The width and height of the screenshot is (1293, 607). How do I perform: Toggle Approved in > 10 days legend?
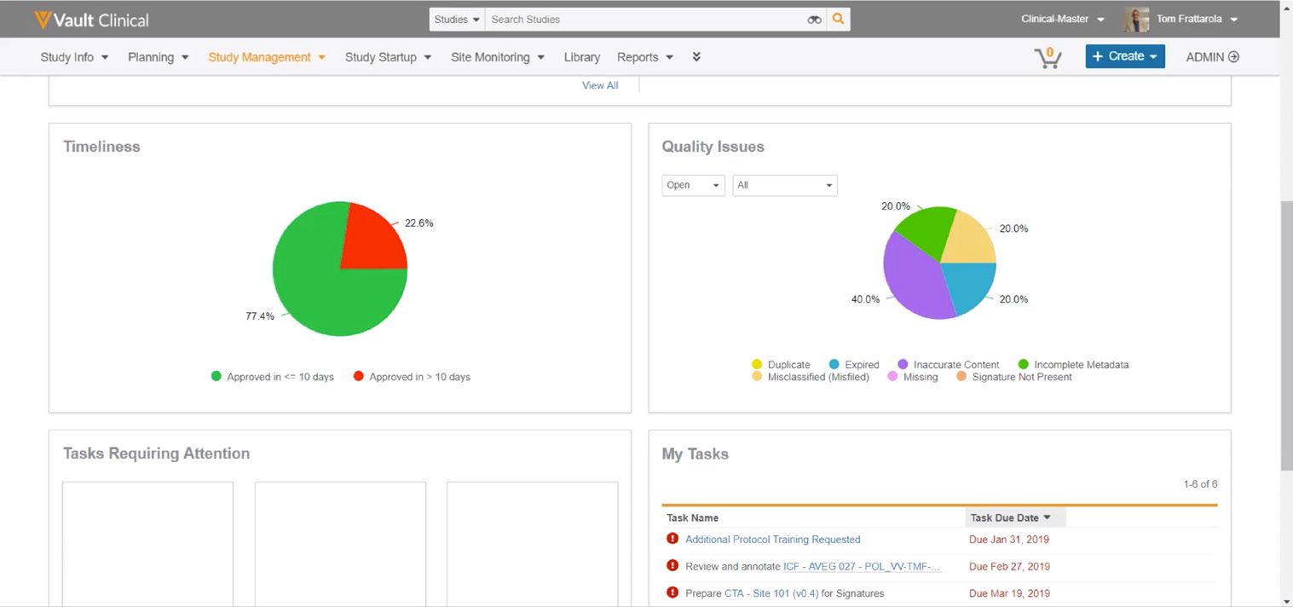click(412, 377)
